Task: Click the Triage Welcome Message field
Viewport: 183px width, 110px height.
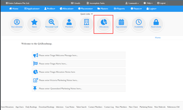Action: pyautogui.click(x=79, y=55)
